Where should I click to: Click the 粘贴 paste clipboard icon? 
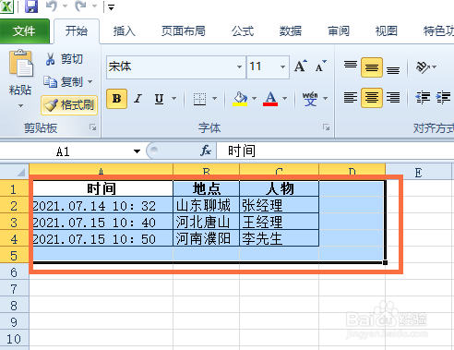[20, 63]
